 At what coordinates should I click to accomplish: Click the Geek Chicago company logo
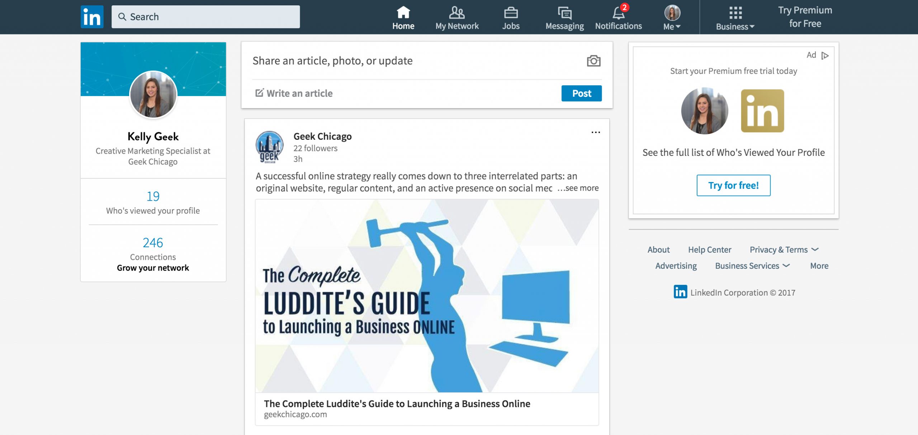(270, 147)
